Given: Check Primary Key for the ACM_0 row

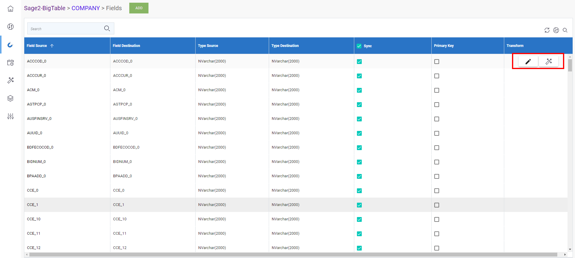Looking at the screenshot, I should pyautogui.click(x=437, y=90).
